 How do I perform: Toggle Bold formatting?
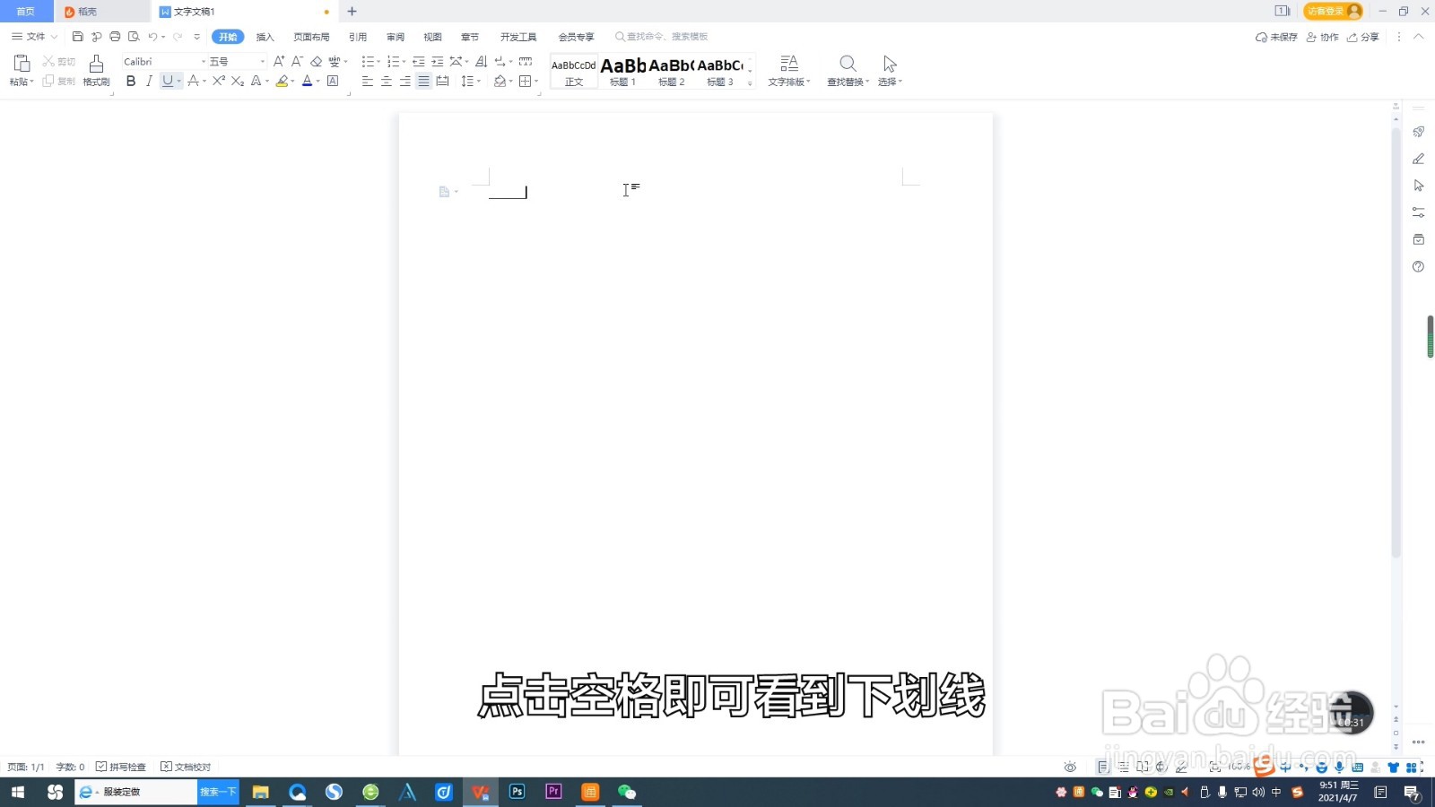pyautogui.click(x=131, y=81)
